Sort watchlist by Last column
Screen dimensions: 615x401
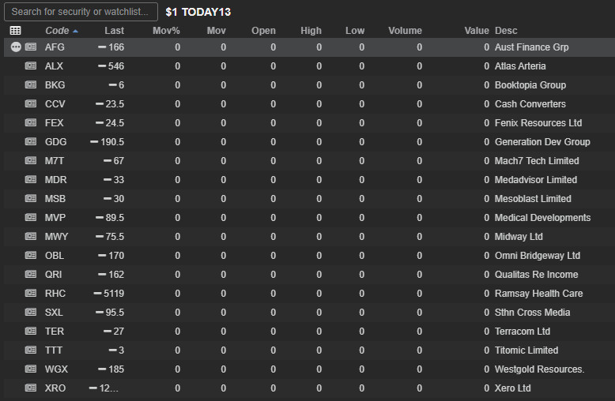pos(114,31)
